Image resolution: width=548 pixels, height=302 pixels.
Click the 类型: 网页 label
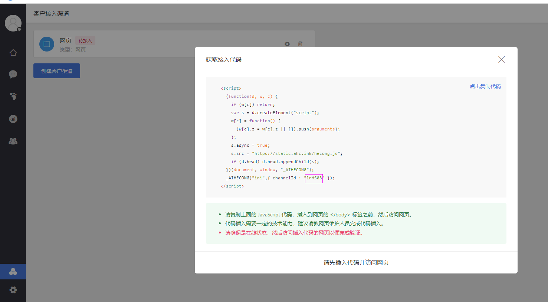click(73, 50)
